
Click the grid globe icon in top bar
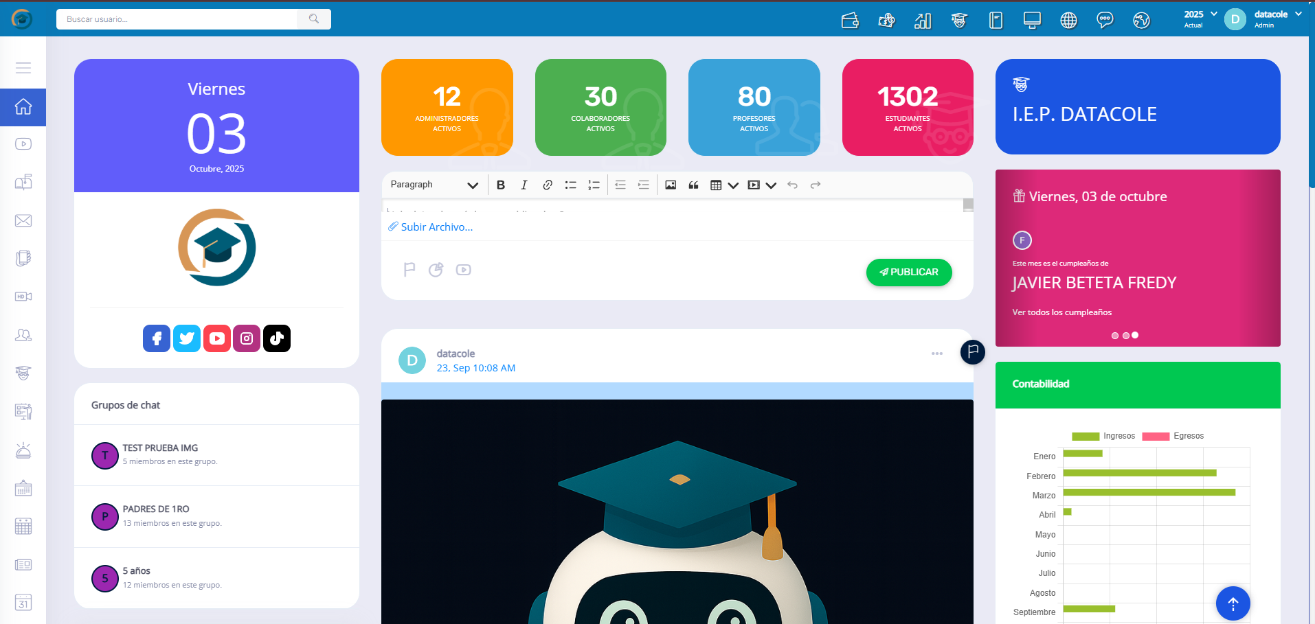(1068, 21)
